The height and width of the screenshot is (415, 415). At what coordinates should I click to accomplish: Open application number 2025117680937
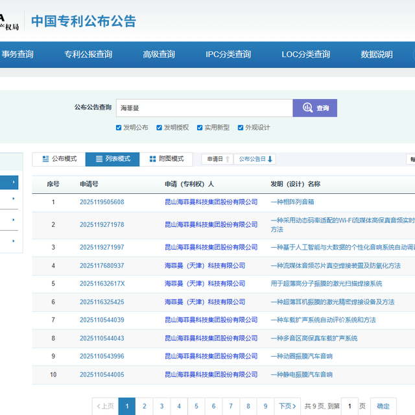coord(102,266)
